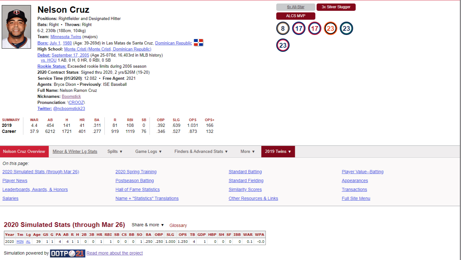Select the teal number 23 jersey badge
This screenshot has height=260, width=461.
tap(346, 28)
